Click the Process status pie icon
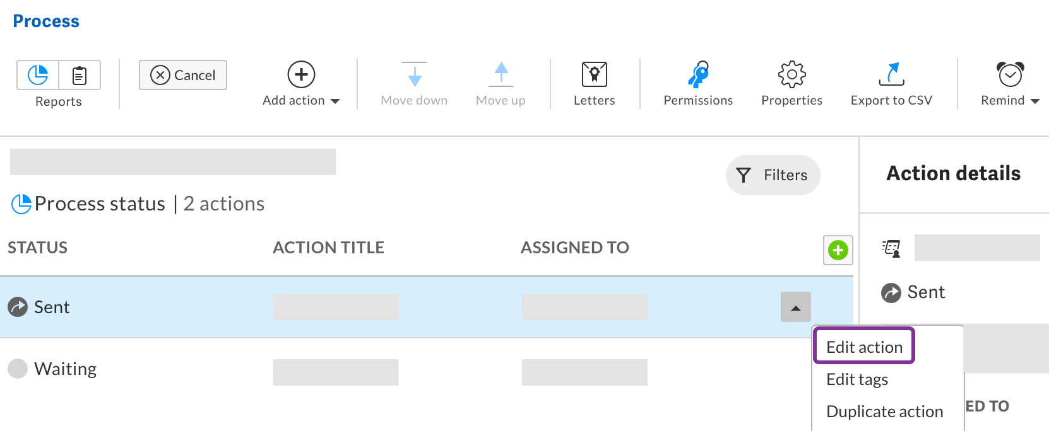The height and width of the screenshot is (431, 1049). [21, 203]
